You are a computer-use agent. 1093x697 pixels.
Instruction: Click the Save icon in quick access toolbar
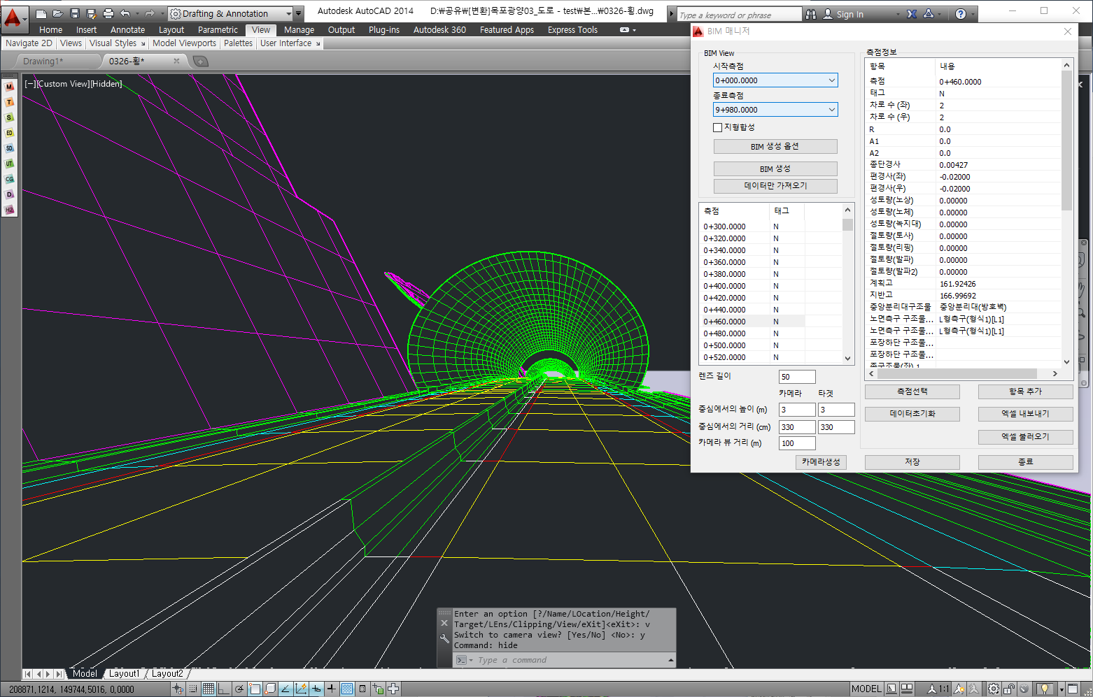click(x=75, y=13)
